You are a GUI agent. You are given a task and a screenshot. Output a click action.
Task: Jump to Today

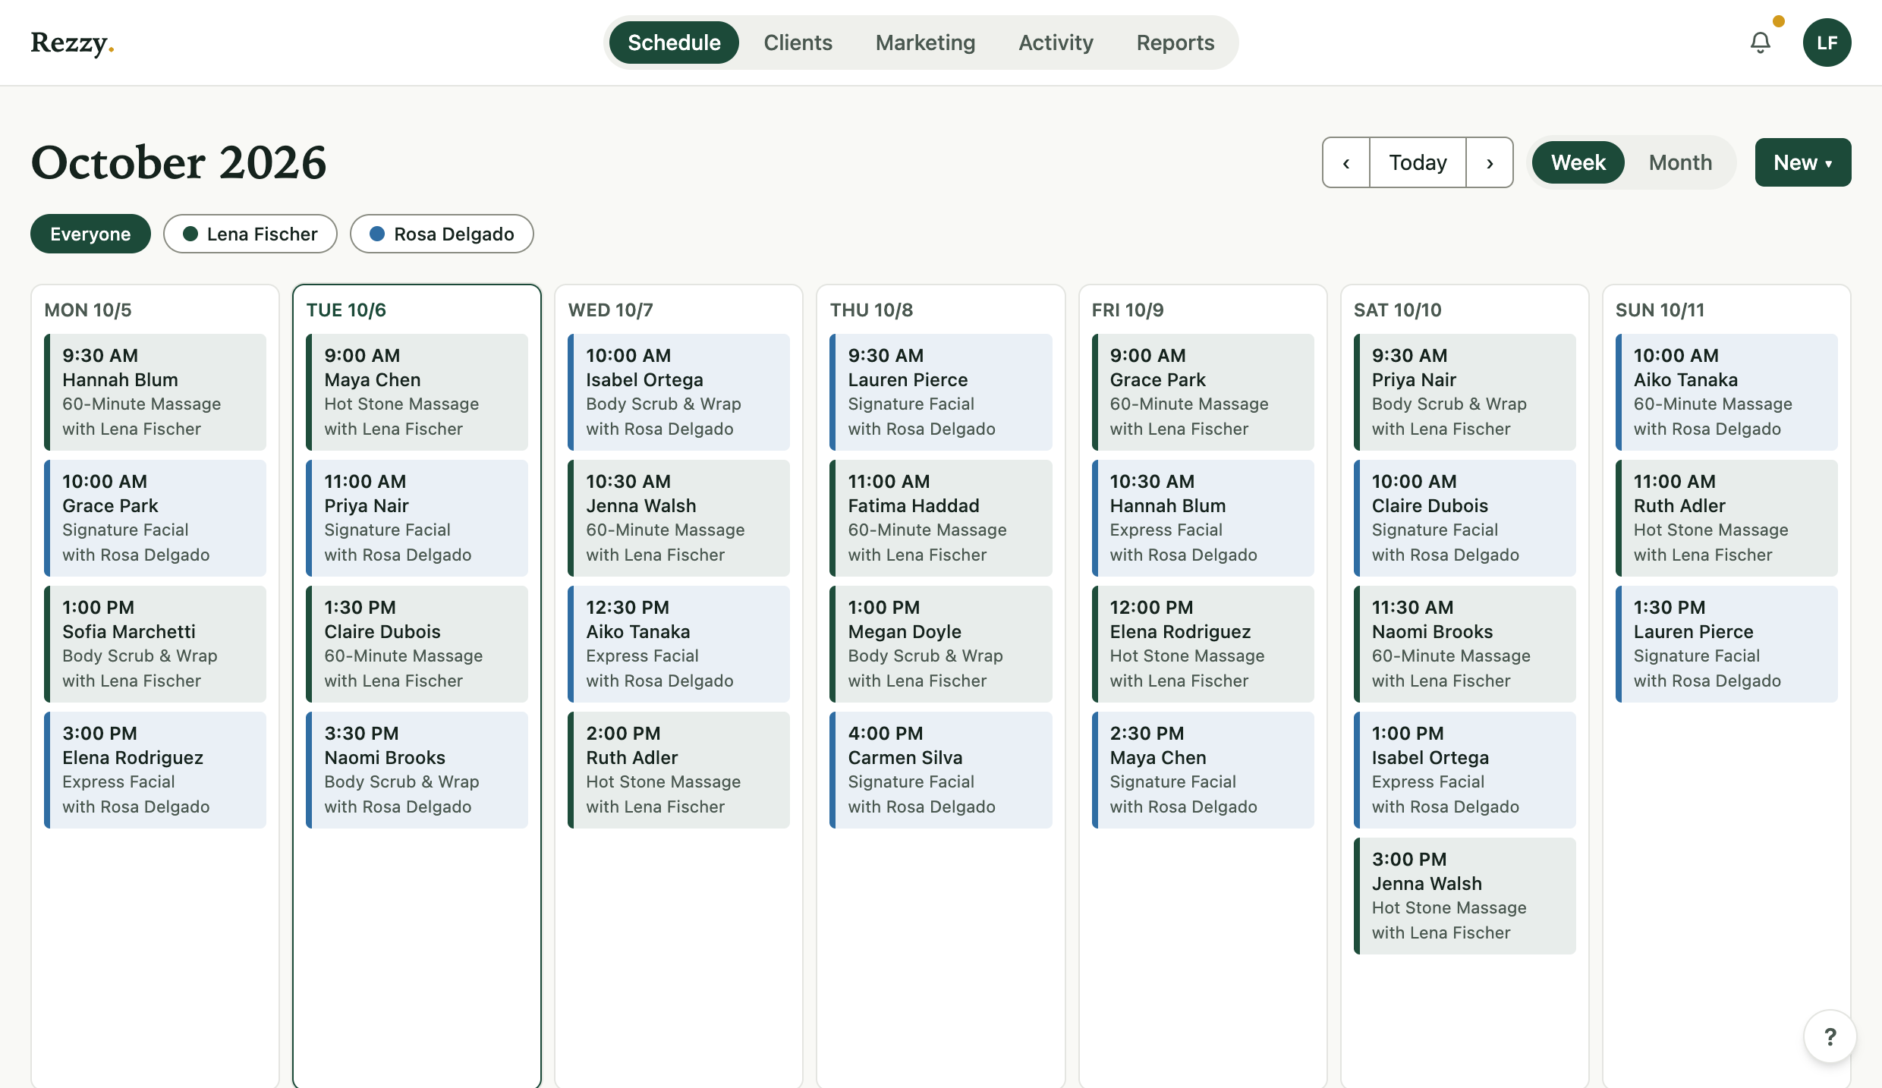click(x=1418, y=162)
